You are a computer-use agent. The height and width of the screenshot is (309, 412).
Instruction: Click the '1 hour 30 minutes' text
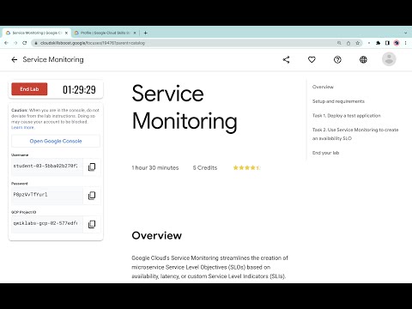click(x=155, y=167)
